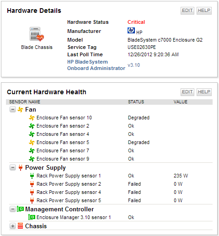
Task: Select the Management Controller group label
Action: (59, 209)
